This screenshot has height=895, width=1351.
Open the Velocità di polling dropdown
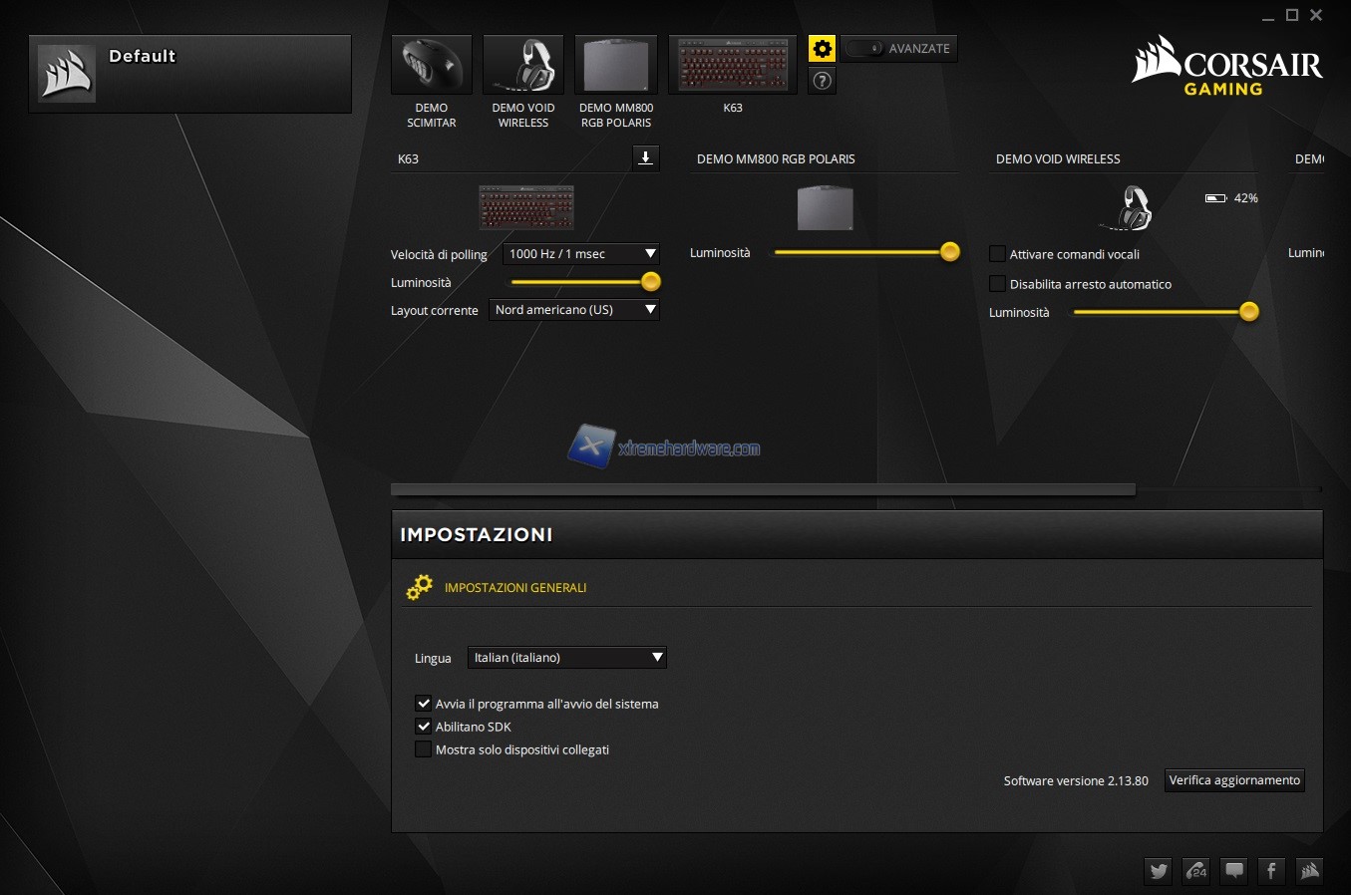(x=581, y=254)
